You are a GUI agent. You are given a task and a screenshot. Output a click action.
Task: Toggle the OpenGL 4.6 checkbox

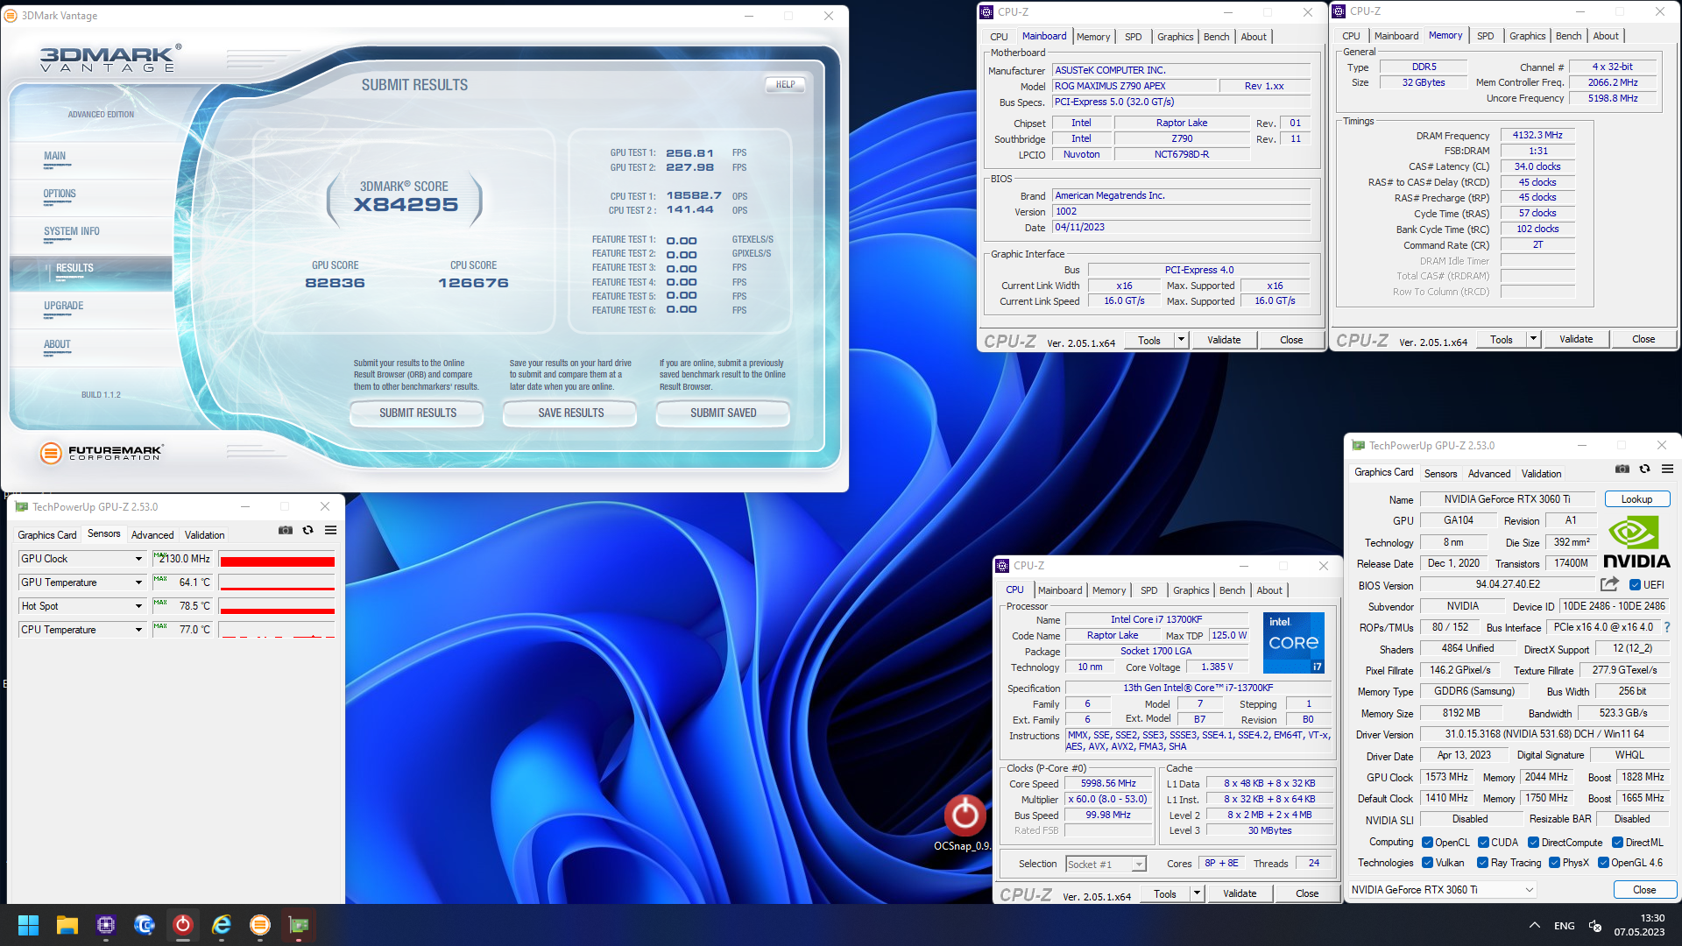coord(1603,863)
